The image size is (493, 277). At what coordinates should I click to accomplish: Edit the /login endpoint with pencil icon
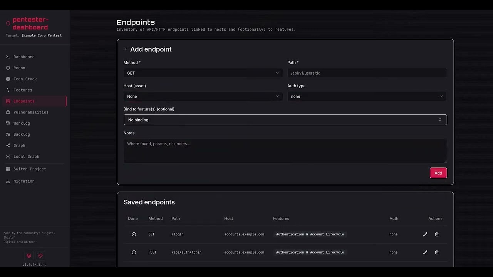[x=425, y=234]
